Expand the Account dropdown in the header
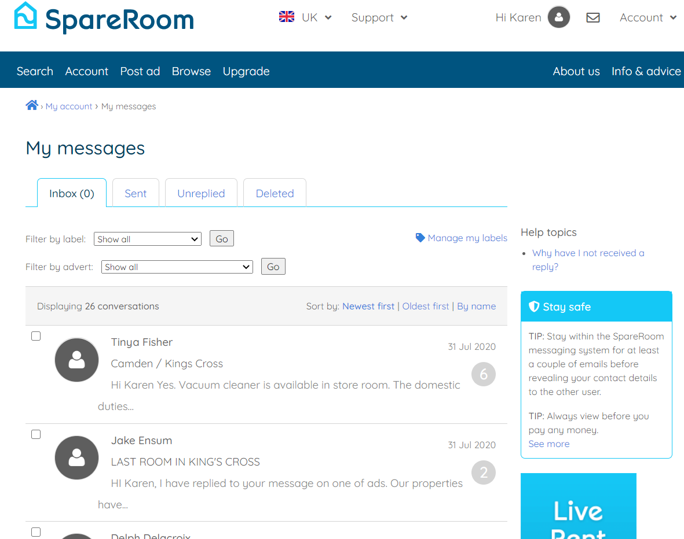Screen dimensions: 684x539 point(648,17)
